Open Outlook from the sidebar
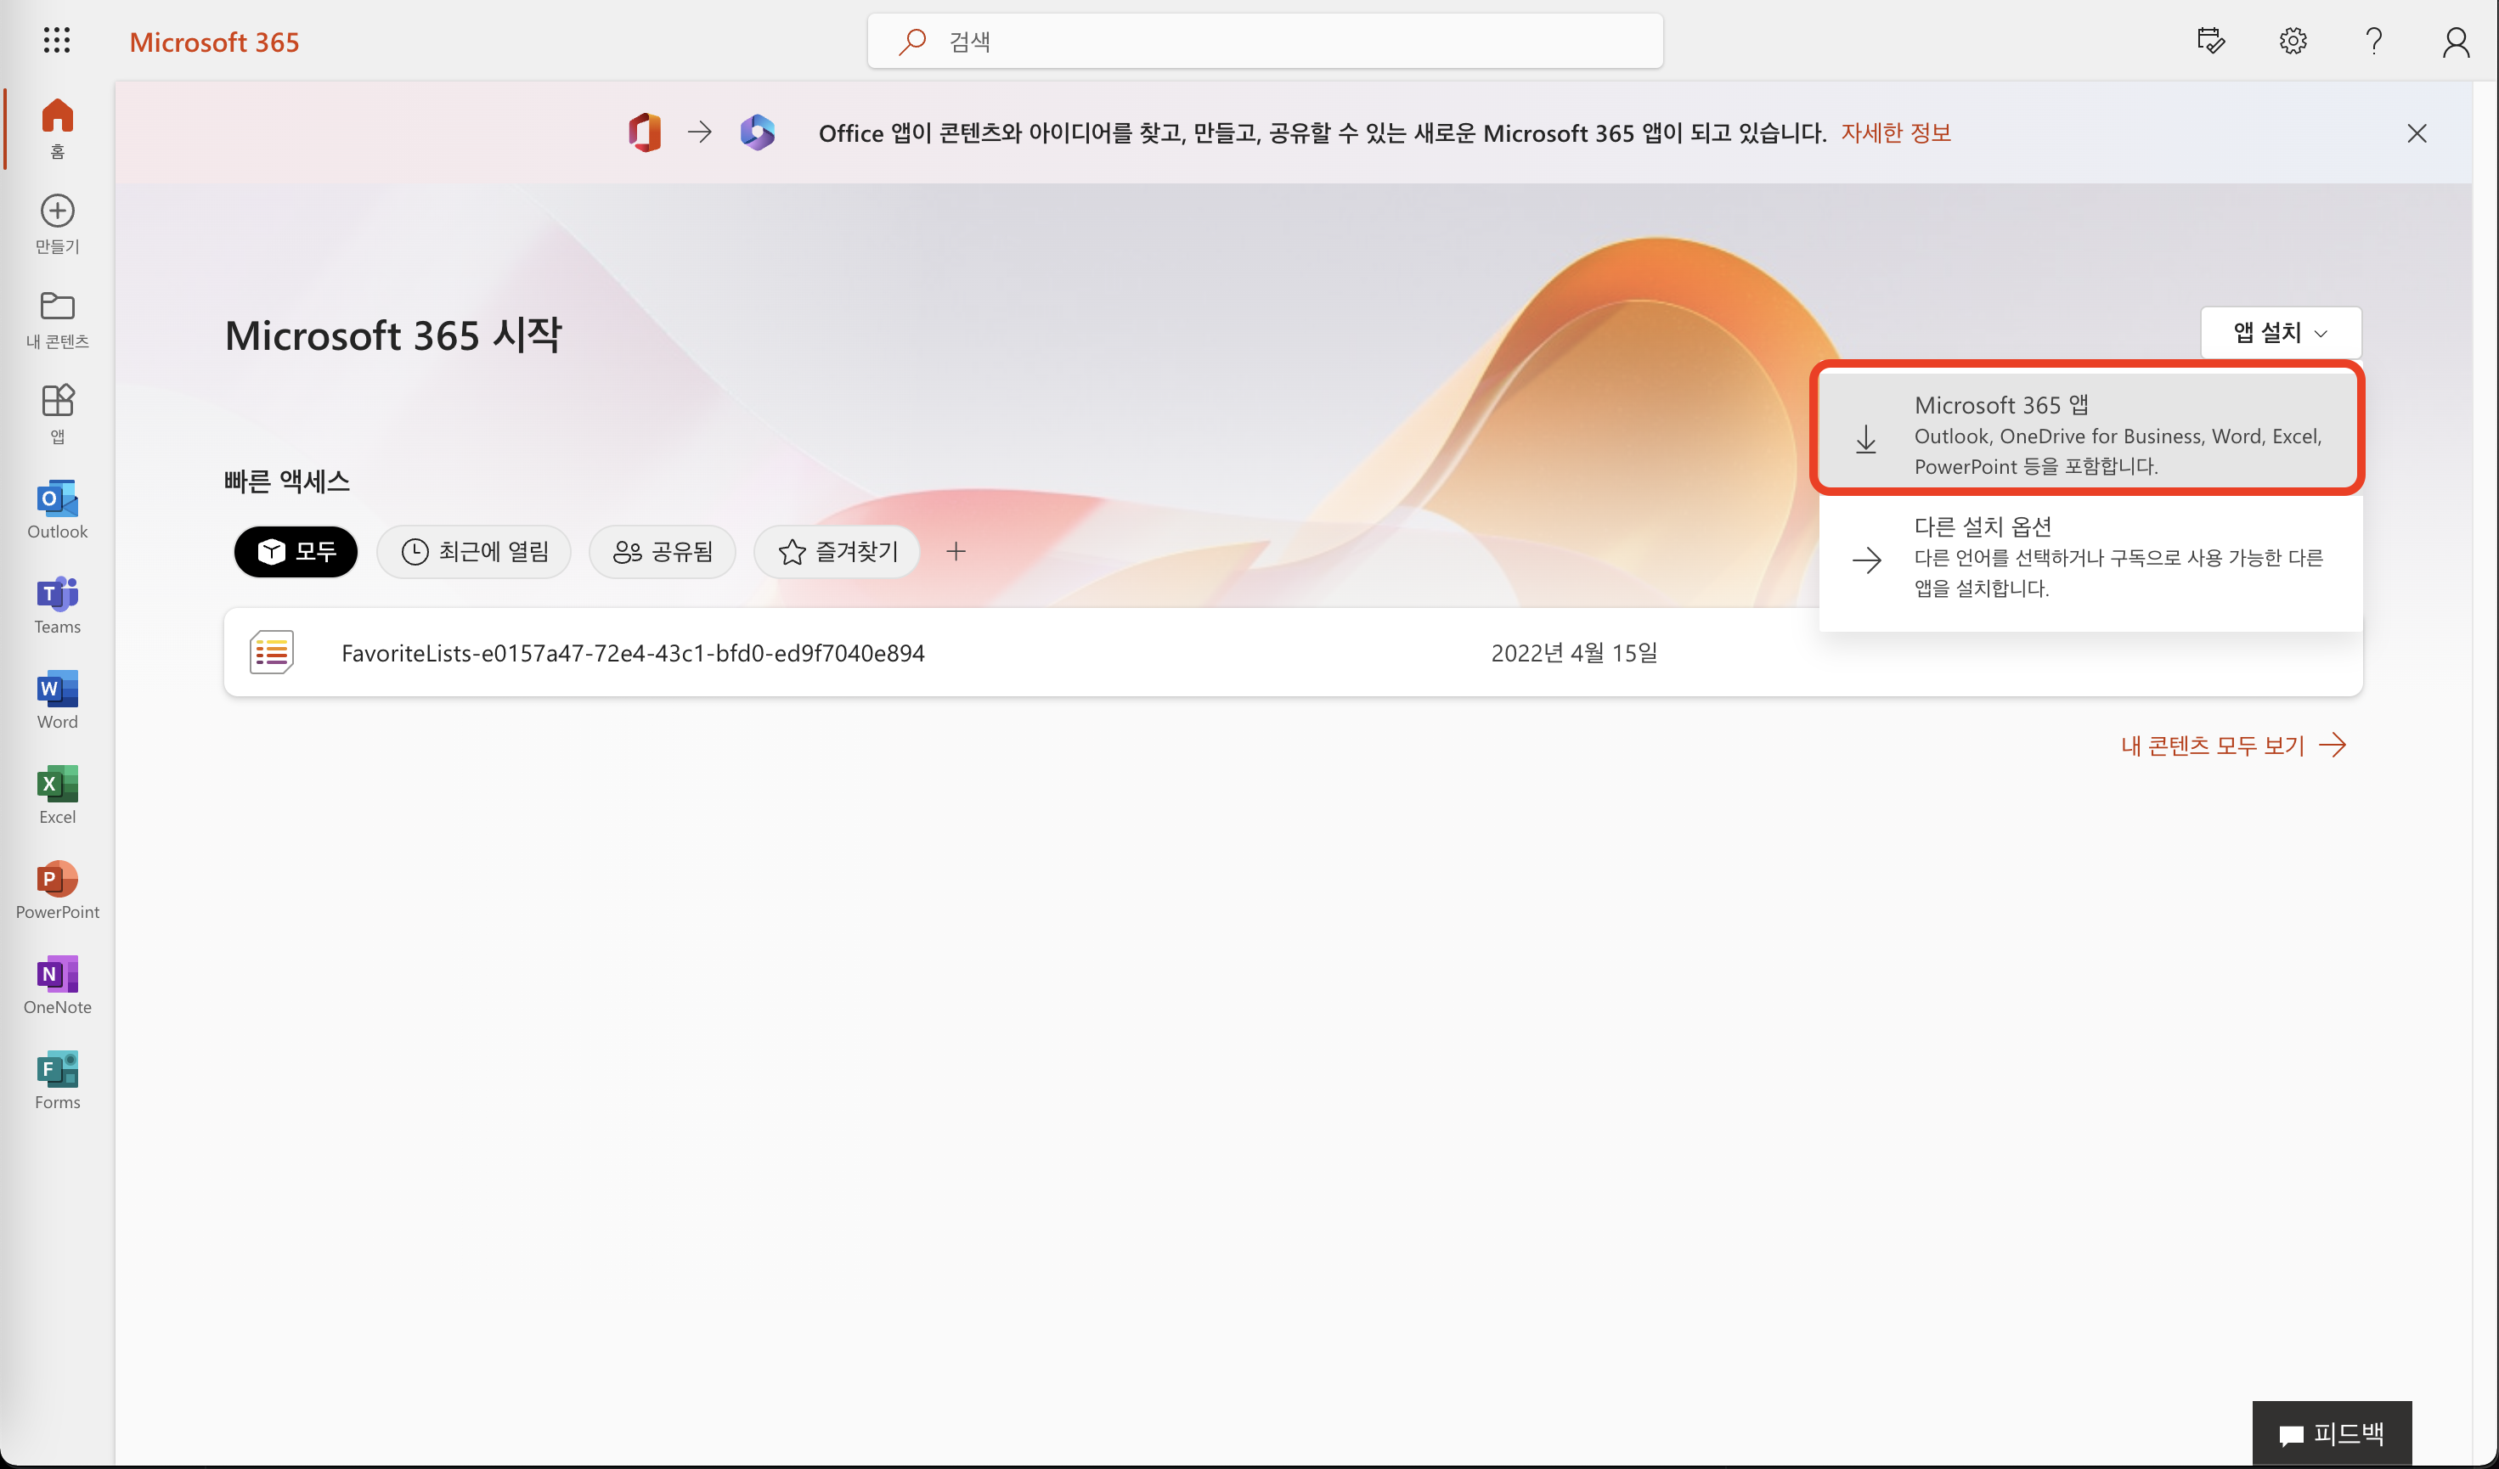This screenshot has width=2499, height=1469. point(58,509)
